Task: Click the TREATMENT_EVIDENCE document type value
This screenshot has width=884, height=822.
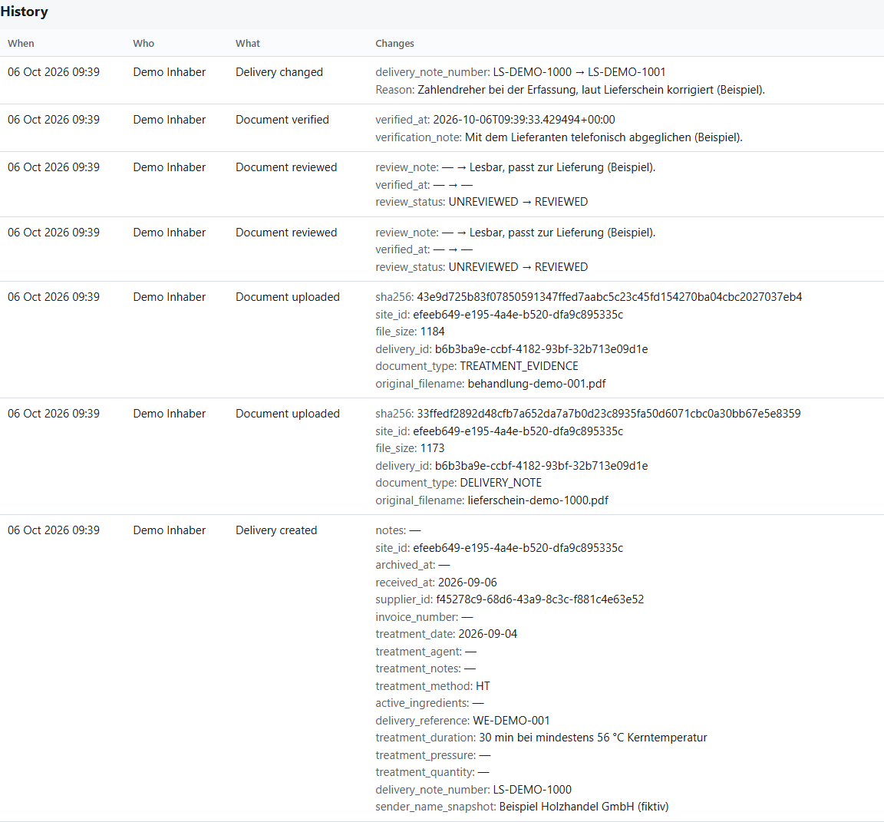Action: pos(520,366)
